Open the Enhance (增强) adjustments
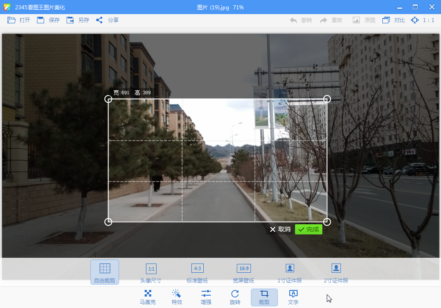441x308 pixels. tap(206, 297)
